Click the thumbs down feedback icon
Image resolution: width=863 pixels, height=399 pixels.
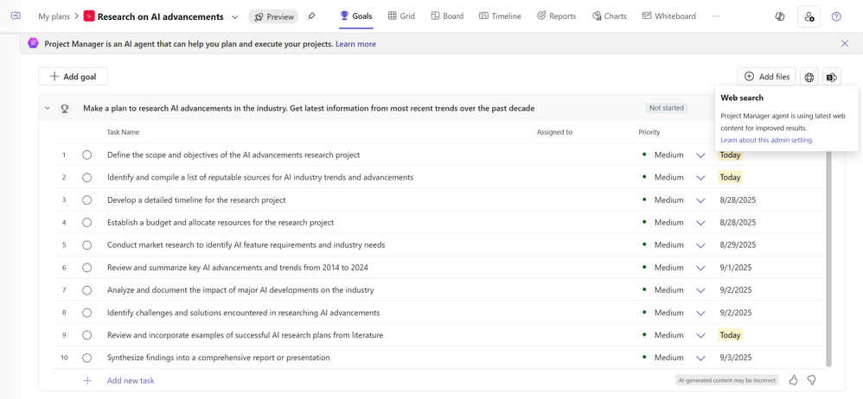point(811,380)
